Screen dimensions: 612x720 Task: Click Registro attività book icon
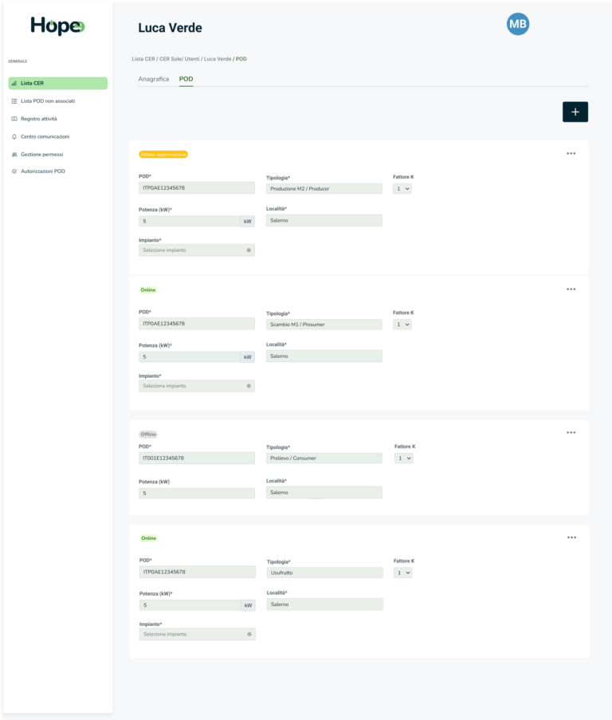(14, 119)
